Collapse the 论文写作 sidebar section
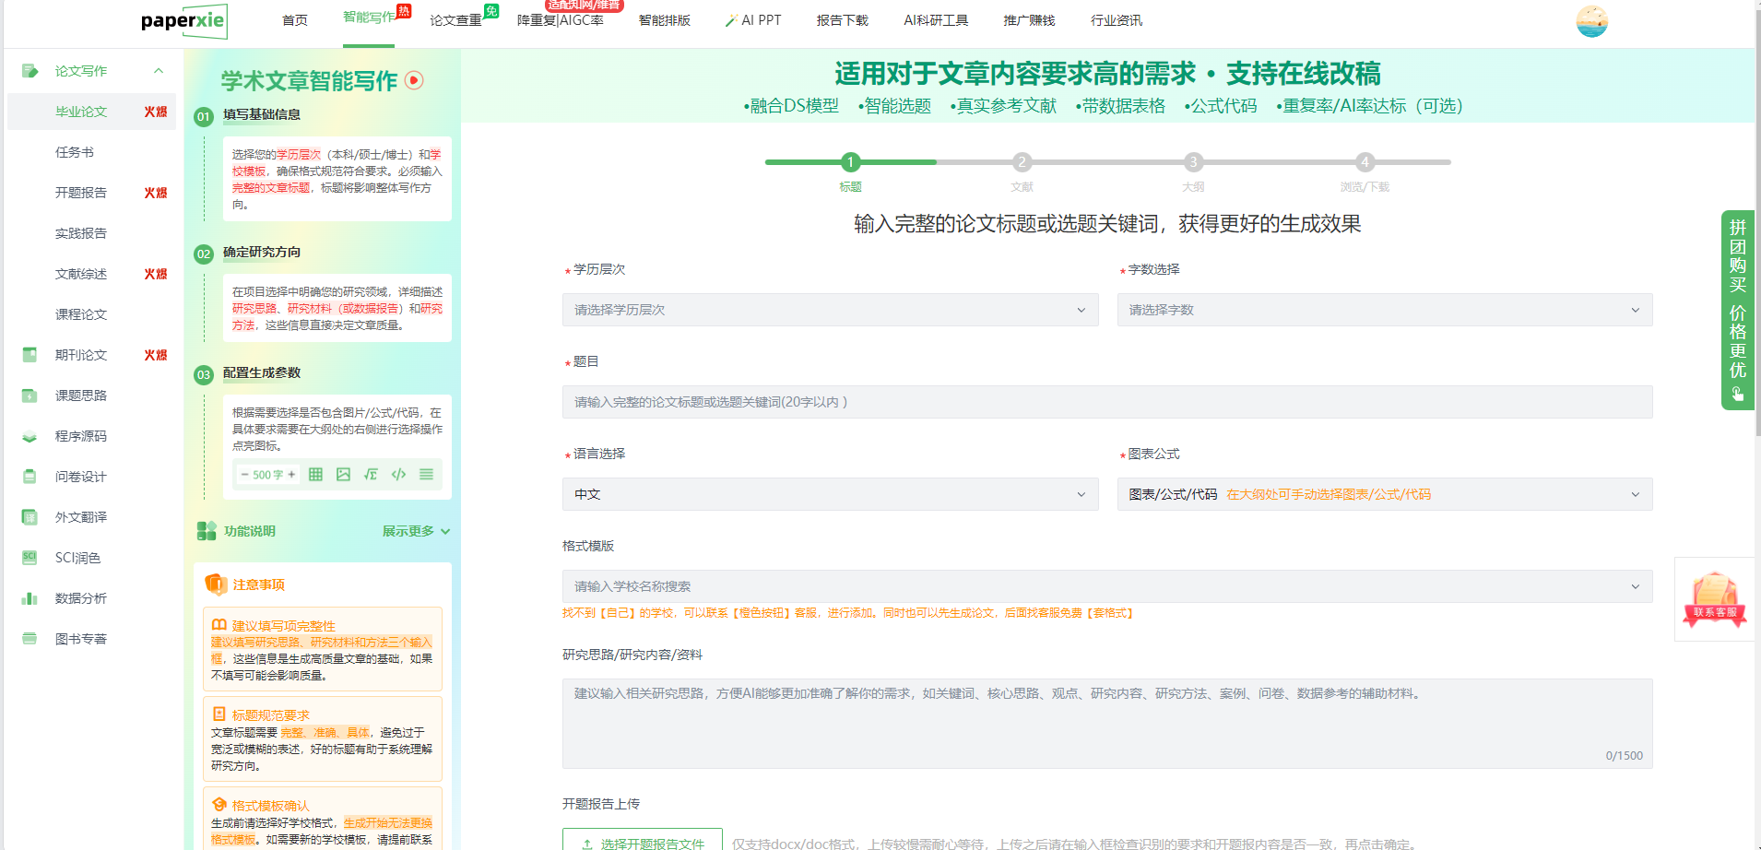The image size is (1761, 850). tap(159, 71)
